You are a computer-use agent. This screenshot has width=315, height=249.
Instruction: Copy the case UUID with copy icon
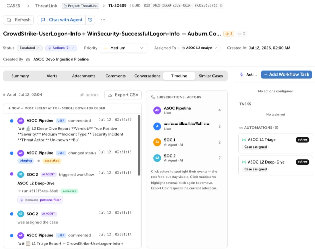221,6
